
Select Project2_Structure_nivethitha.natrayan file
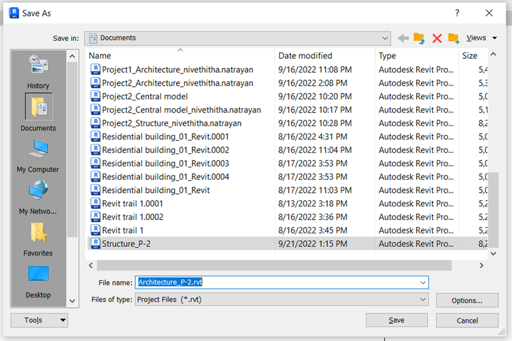172,123
